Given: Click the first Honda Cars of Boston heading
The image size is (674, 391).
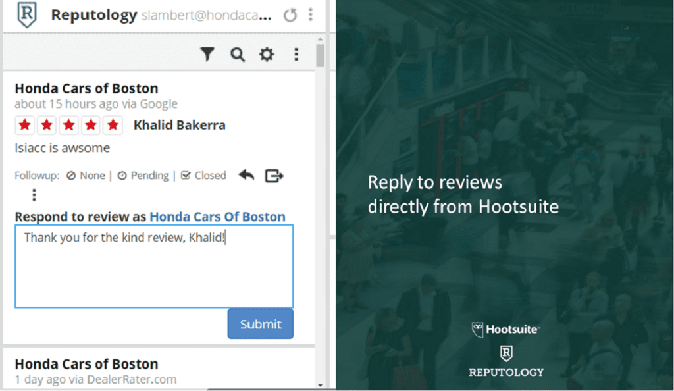Looking at the screenshot, I should click(x=86, y=88).
